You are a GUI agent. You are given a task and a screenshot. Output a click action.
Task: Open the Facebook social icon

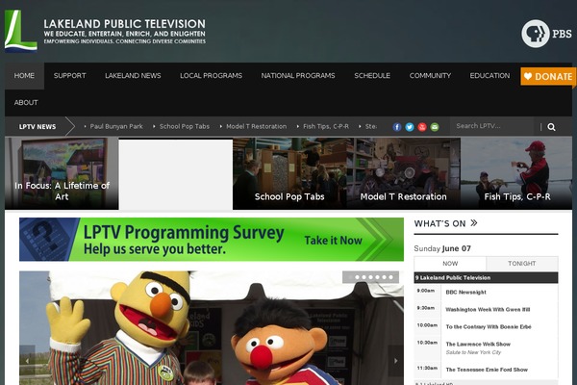pos(397,127)
